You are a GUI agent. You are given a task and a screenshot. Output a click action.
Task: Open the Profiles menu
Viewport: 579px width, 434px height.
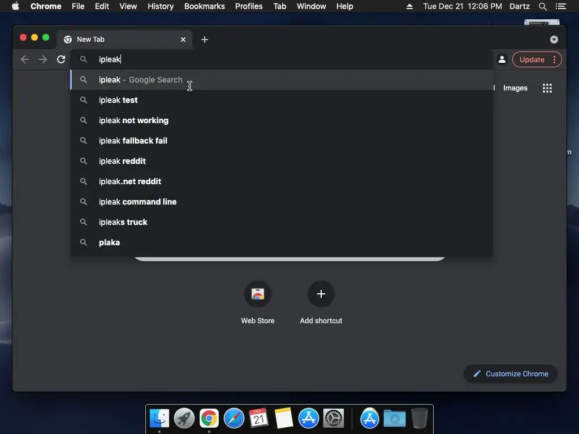(x=249, y=6)
